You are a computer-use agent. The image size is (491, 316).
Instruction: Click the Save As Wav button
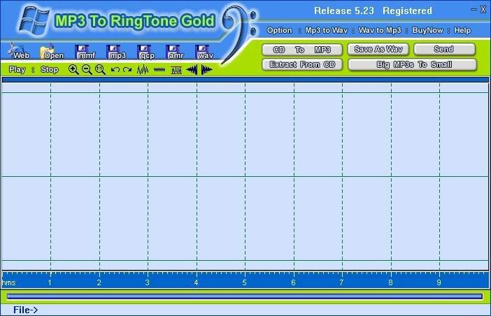[x=378, y=49]
